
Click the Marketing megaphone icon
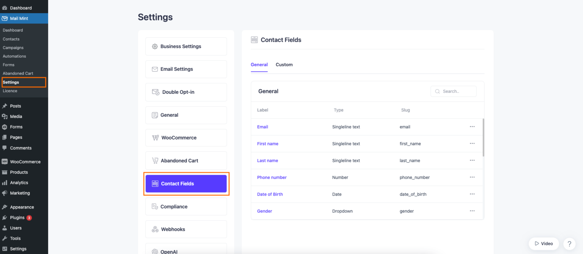point(5,193)
